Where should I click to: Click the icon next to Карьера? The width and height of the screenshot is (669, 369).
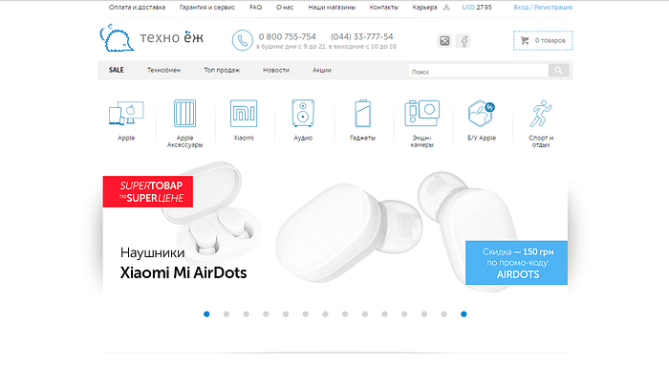tap(446, 8)
